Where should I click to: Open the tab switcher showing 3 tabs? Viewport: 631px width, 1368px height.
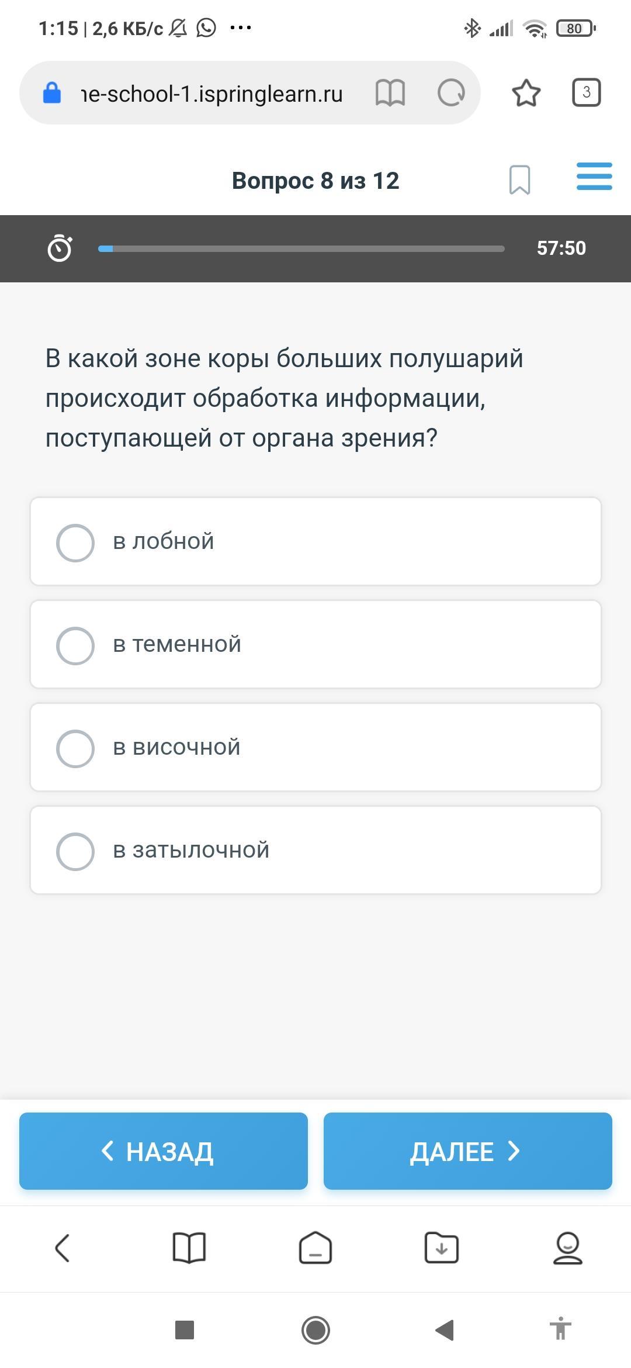[586, 92]
